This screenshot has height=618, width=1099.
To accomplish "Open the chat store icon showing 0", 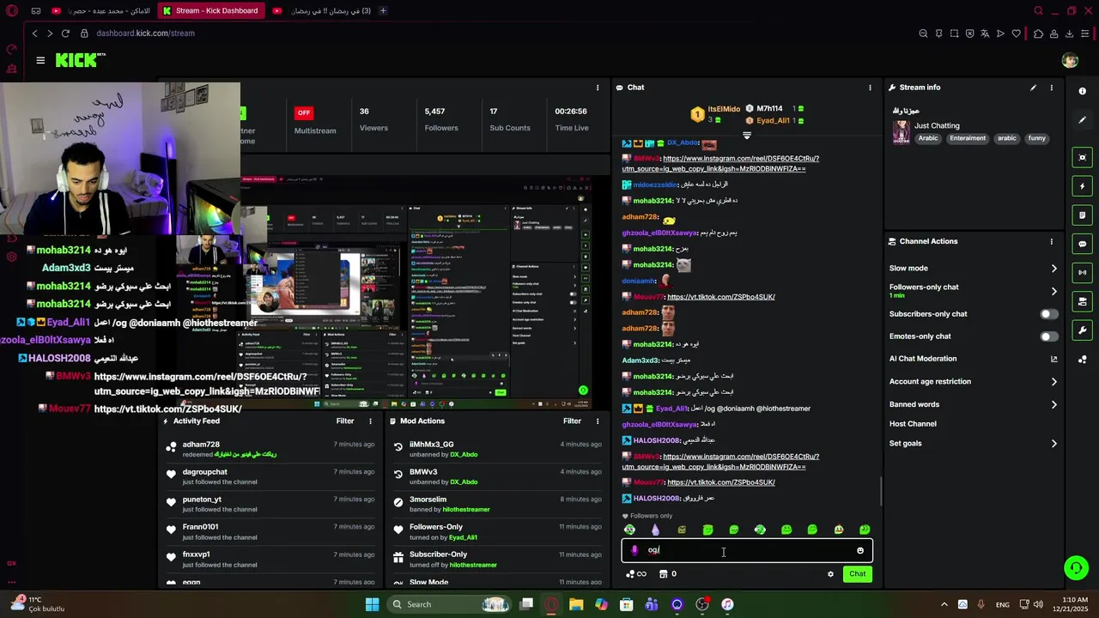I will 667,574.
